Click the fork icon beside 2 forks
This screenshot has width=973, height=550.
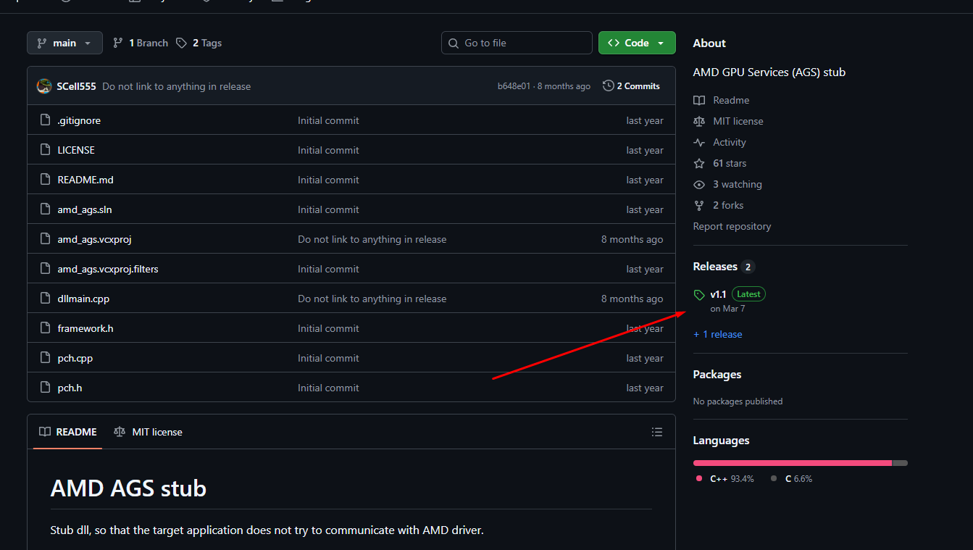pyautogui.click(x=699, y=205)
